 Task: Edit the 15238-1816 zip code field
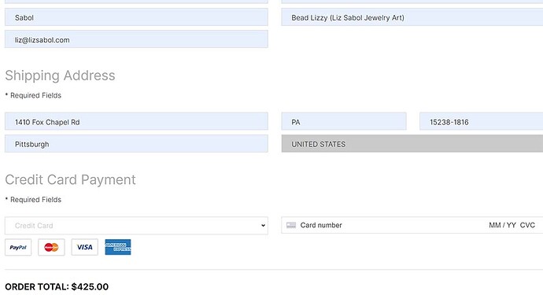pyautogui.click(x=482, y=121)
